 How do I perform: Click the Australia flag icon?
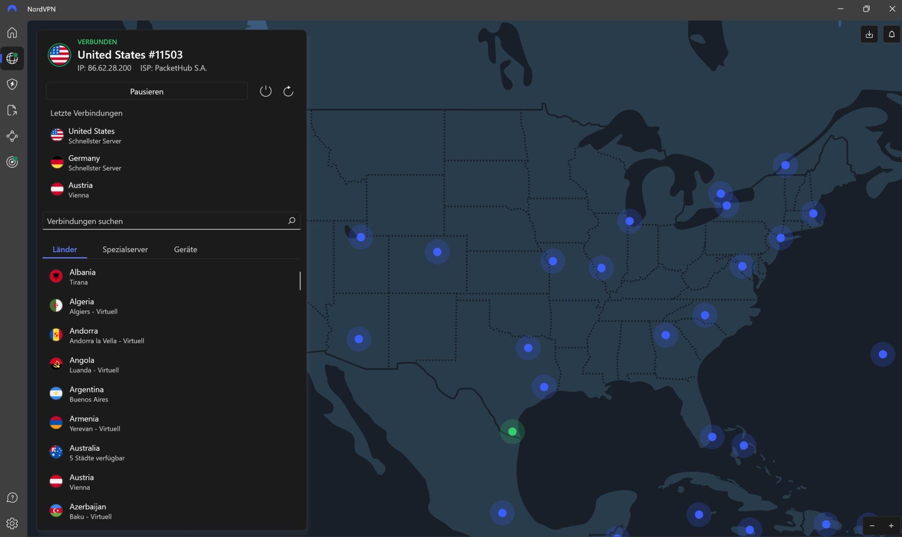coord(56,452)
